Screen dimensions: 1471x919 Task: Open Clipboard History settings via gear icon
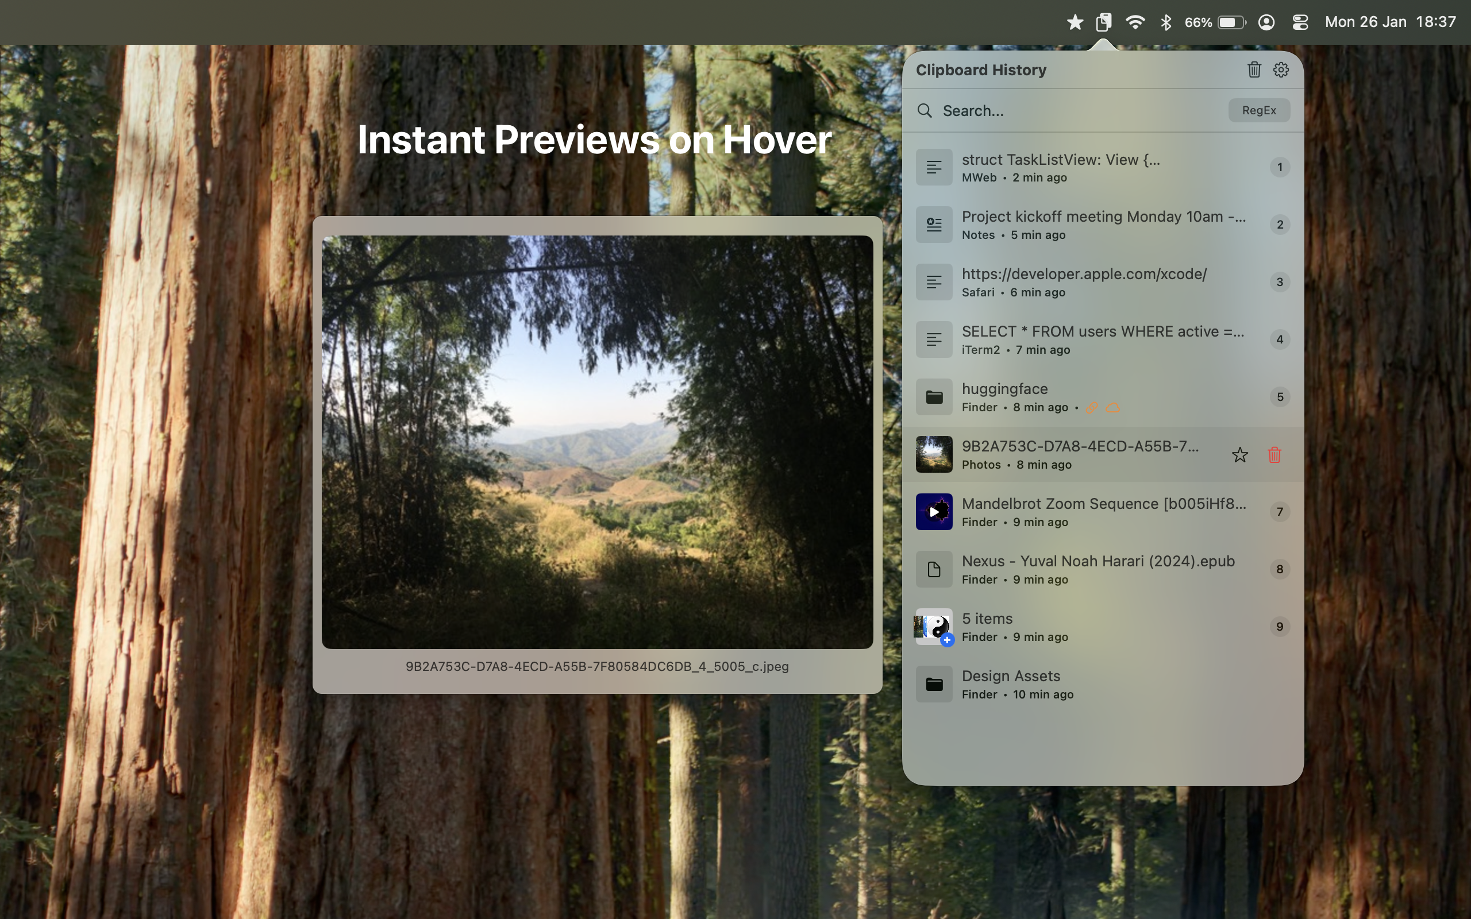pyautogui.click(x=1281, y=69)
